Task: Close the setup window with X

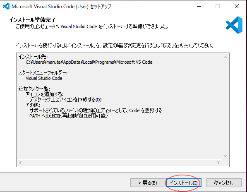Action: (x=236, y=7)
